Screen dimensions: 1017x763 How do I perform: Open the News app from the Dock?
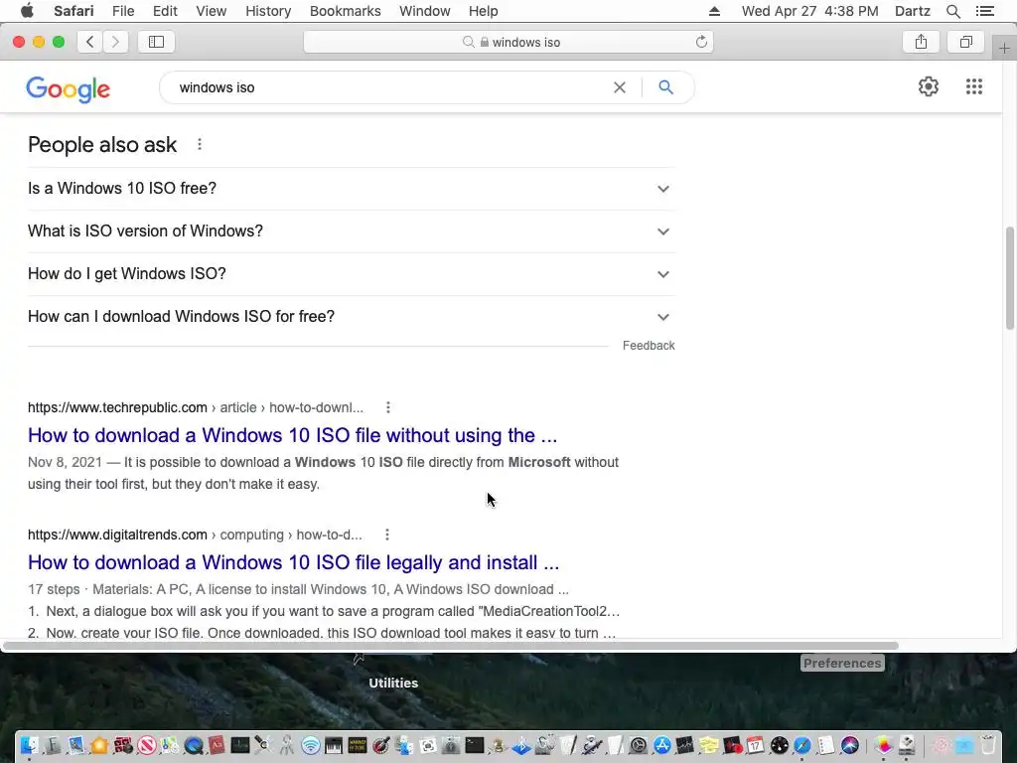pos(147,745)
